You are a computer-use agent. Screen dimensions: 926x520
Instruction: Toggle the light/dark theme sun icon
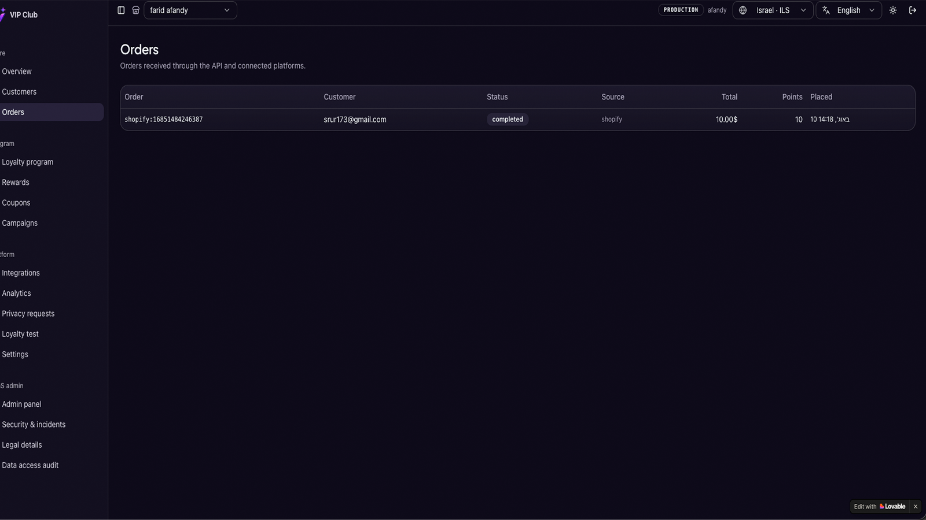893,10
